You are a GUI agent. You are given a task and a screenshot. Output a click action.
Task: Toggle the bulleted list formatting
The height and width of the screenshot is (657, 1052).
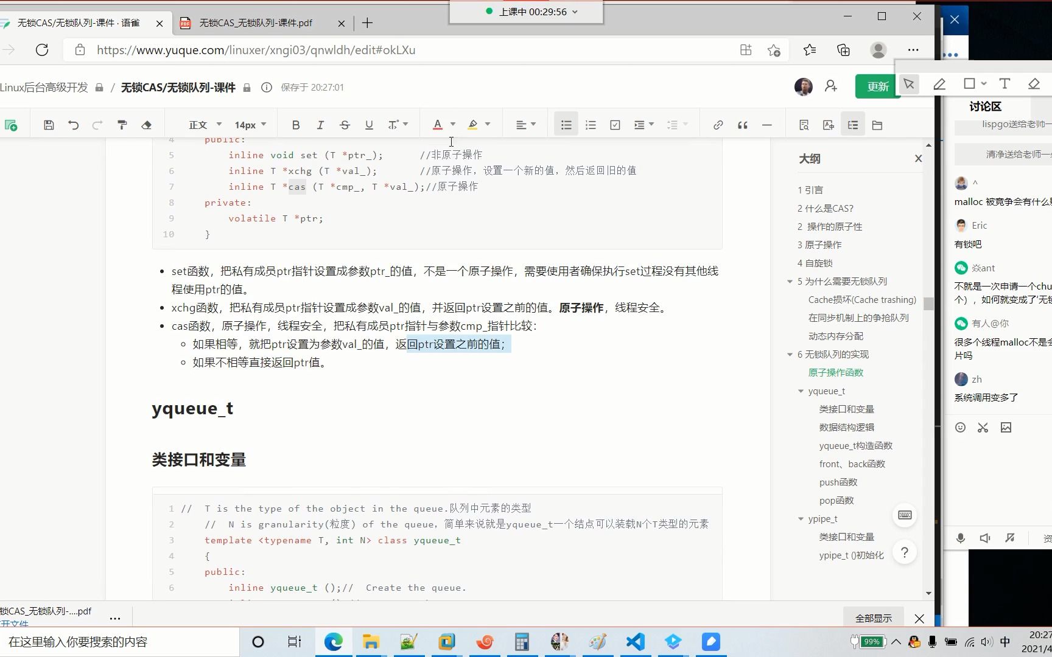click(566, 124)
